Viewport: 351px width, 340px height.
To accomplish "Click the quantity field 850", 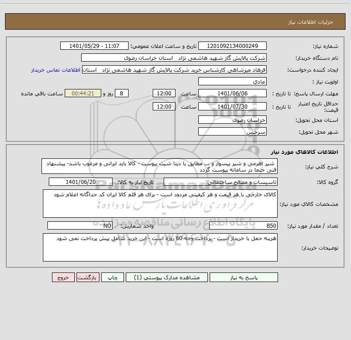I will coord(243,226).
